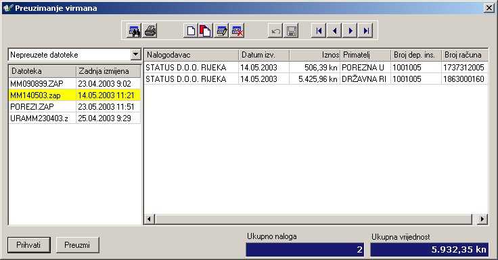Select row with amount 5.425,96 kn
Image resolution: width=498 pixels, height=260 pixels.
click(x=316, y=79)
